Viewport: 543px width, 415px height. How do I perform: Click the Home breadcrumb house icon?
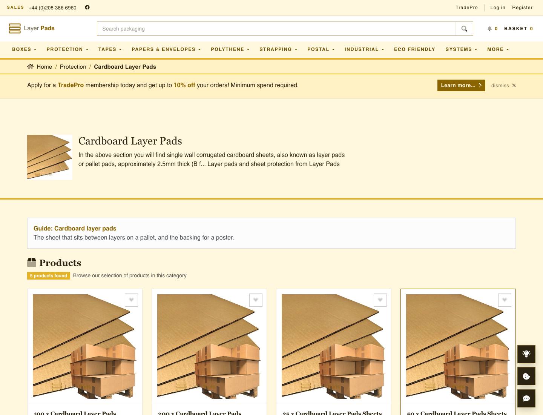coord(31,66)
